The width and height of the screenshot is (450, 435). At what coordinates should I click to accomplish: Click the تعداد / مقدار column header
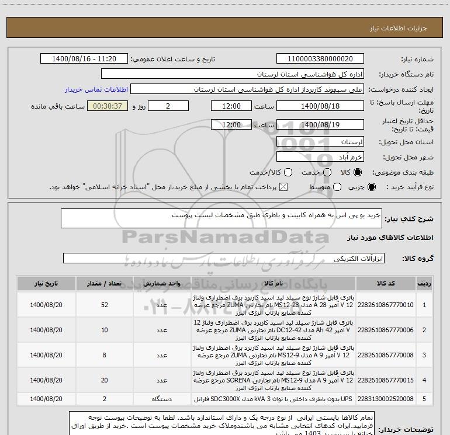click(104, 284)
